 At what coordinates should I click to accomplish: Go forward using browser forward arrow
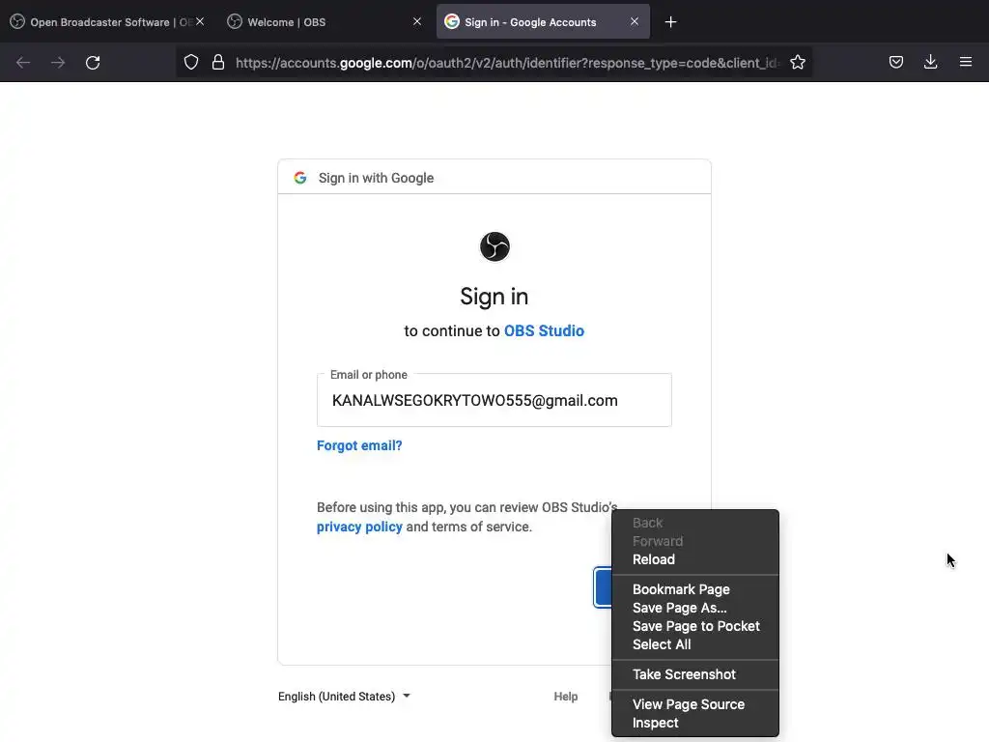(58, 63)
